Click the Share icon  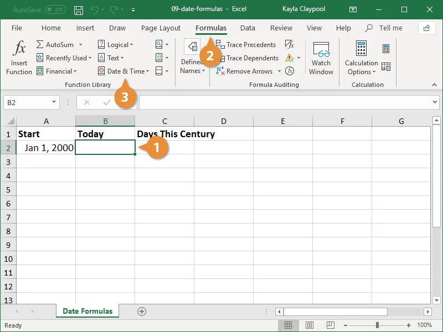[426, 28]
